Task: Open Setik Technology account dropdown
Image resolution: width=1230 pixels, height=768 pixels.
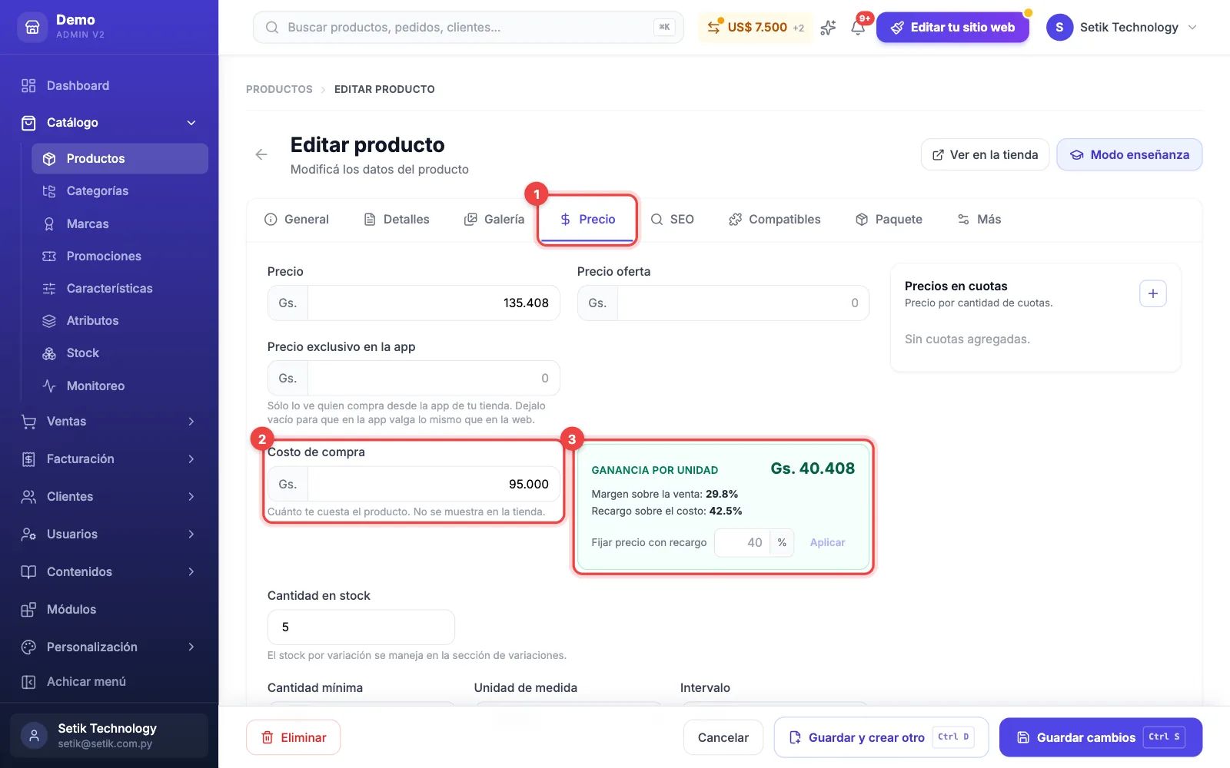Action: point(1122,28)
